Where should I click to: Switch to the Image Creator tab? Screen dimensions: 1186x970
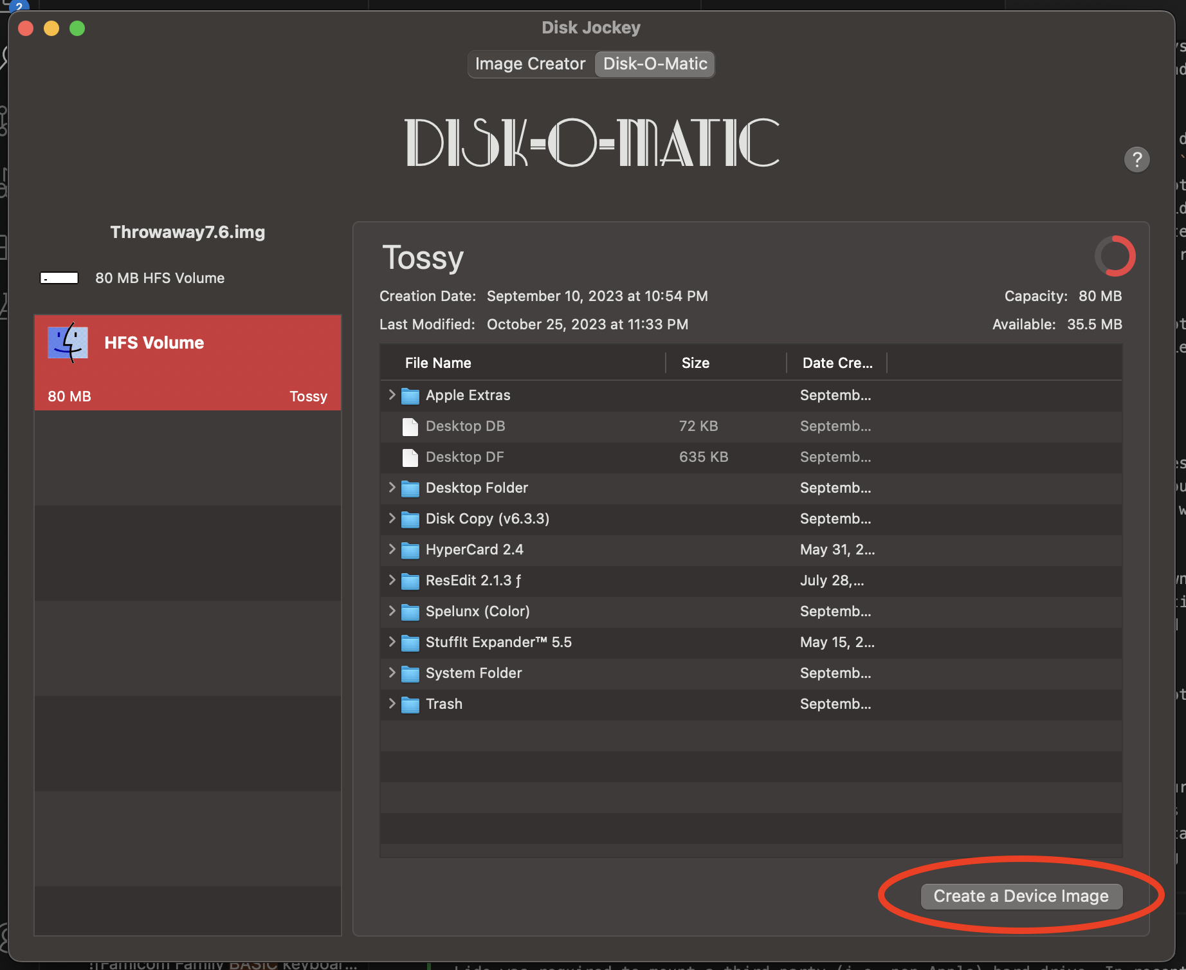click(531, 64)
